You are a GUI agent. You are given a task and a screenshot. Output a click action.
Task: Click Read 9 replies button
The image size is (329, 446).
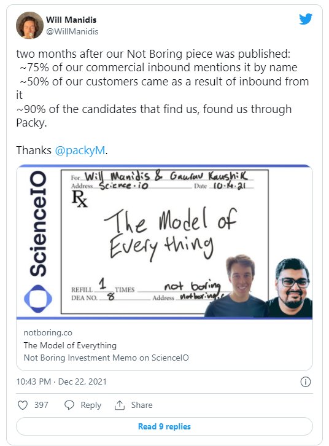click(x=164, y=426)
